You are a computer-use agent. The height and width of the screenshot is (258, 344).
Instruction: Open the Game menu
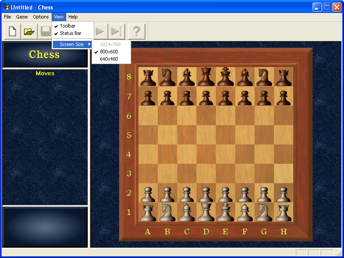pyautogui.click(x=21, y=17)
